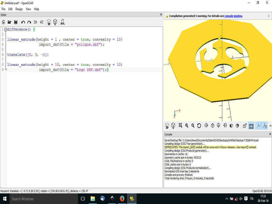Reset the 3D view
The image size is (272, 204).
point(199,126)
